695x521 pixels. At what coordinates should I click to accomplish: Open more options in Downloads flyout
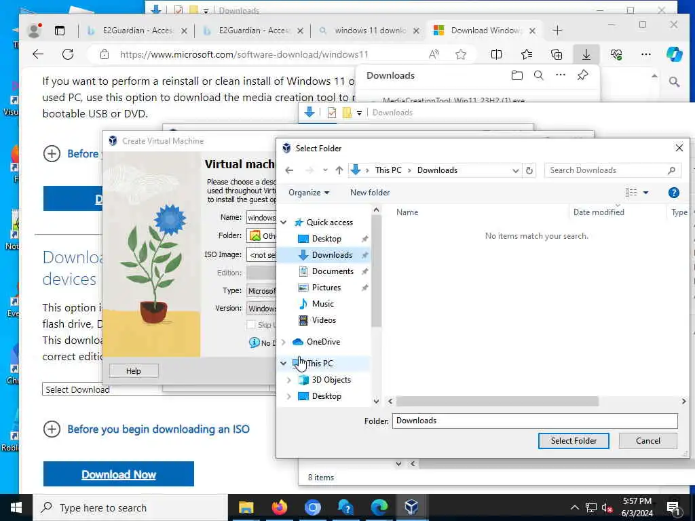[x=560, y=75]
